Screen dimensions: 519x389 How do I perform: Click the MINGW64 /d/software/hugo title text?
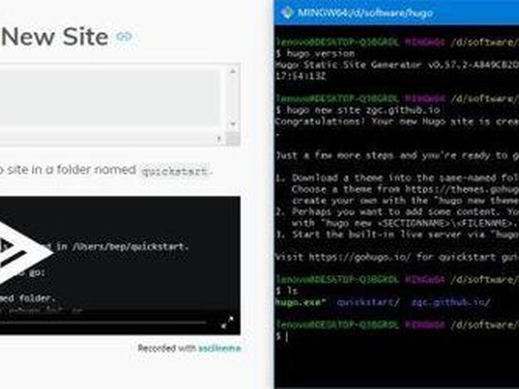365,13
